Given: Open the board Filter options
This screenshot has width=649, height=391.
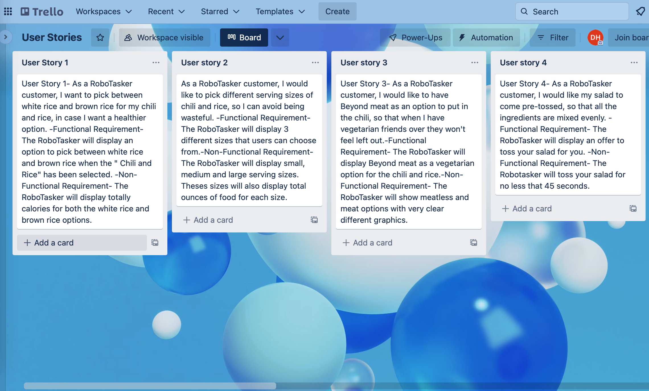Looking at the screenshot, I should pyautogui.click(x=552, y=37).
